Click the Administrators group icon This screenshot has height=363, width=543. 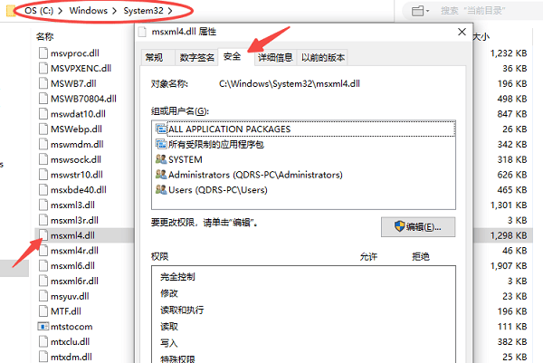(161, 175)
